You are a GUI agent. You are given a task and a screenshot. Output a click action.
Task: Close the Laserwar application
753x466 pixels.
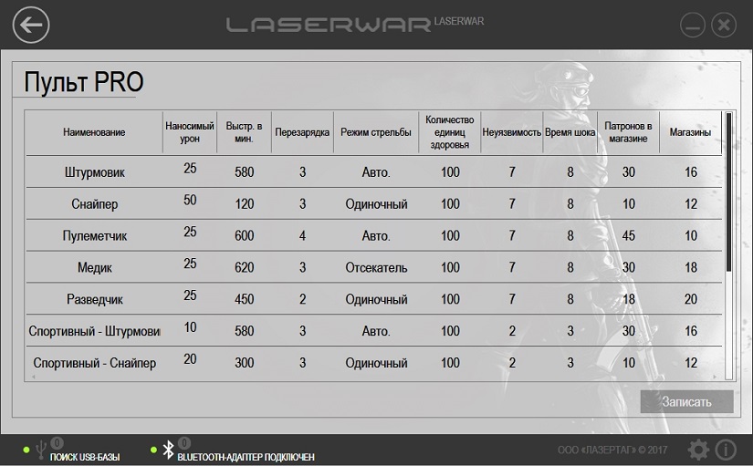coord(724,25)
